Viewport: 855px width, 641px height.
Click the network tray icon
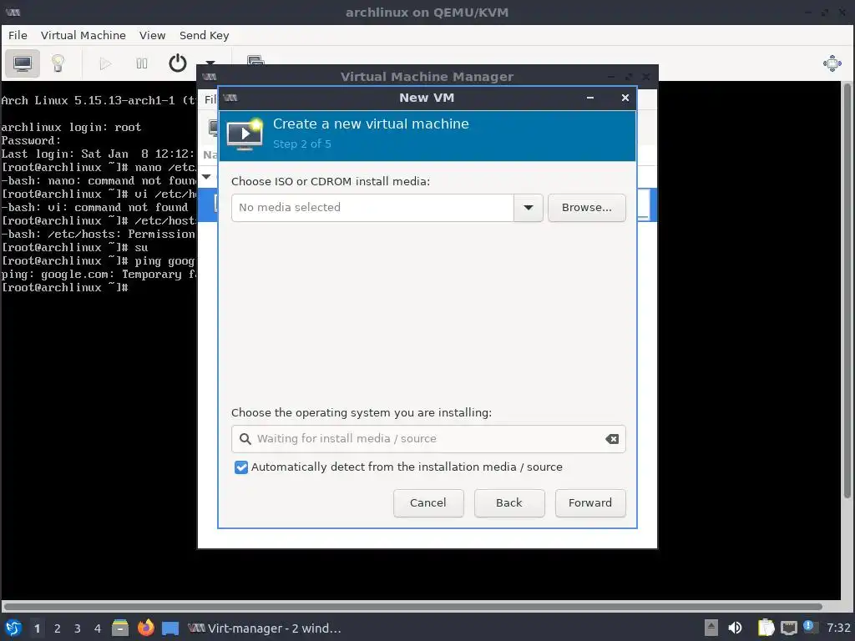[788, 628]
